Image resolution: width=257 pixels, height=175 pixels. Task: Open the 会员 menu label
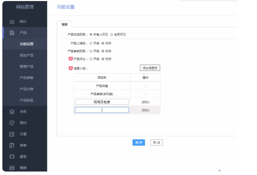(23, 111)
